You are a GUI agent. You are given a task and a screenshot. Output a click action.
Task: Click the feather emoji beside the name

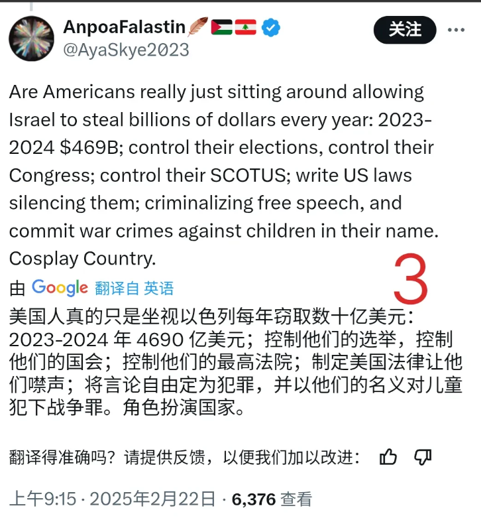[x=198, y=27]
